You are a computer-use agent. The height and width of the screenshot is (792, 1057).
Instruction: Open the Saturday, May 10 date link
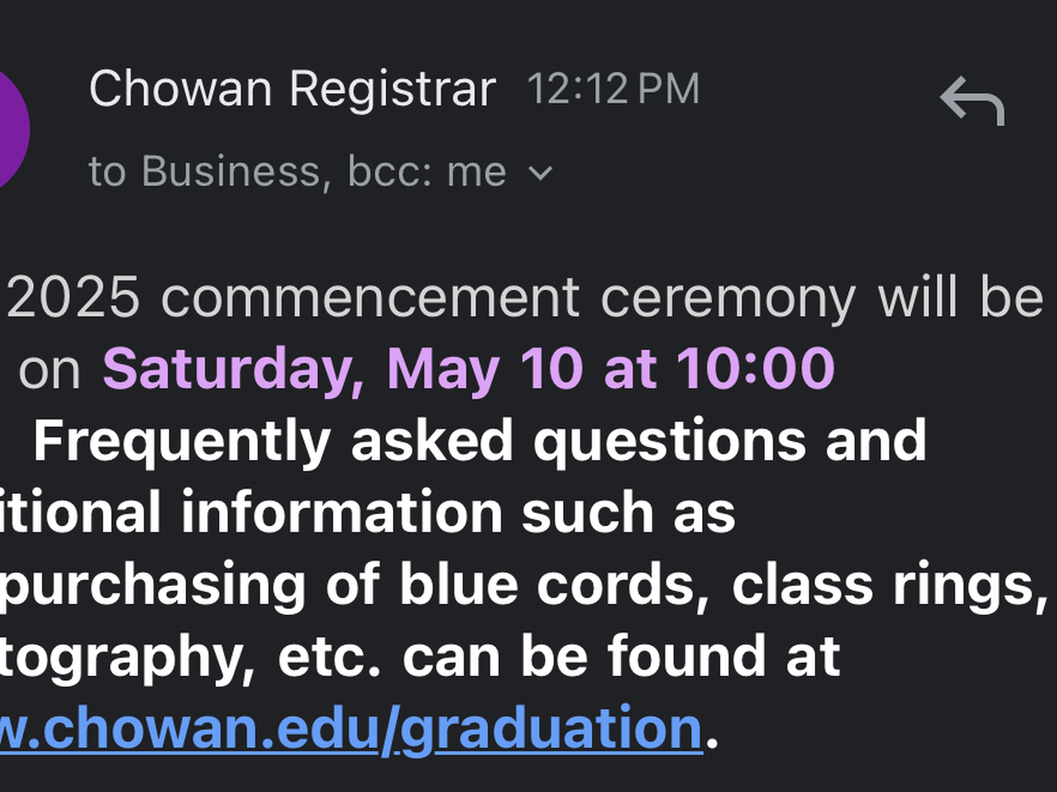tap(468, 368)
